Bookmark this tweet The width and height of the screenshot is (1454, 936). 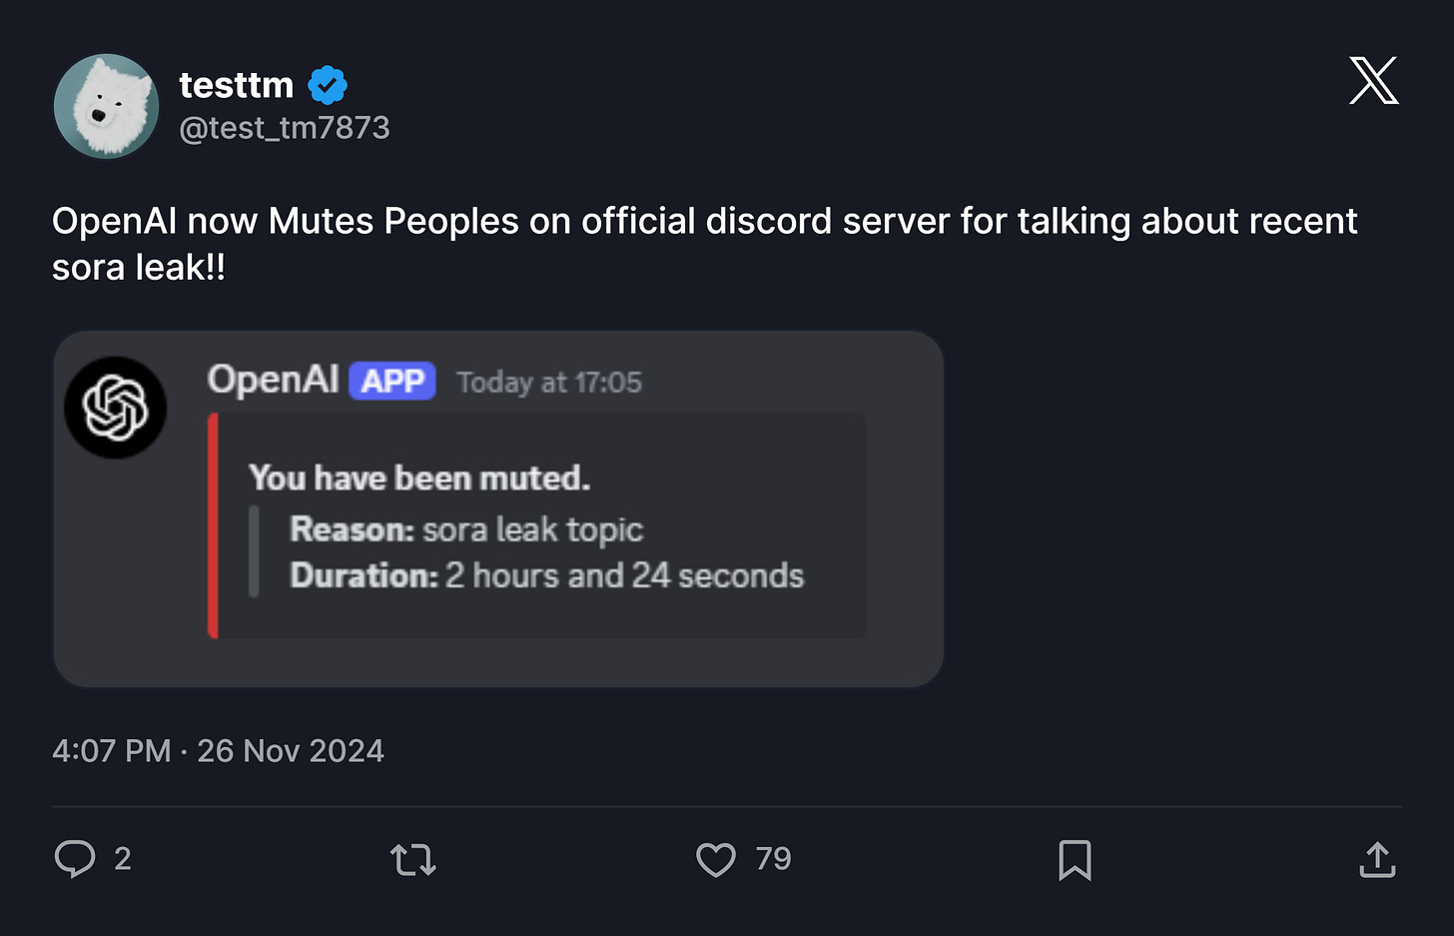(x=1075, y=859)
